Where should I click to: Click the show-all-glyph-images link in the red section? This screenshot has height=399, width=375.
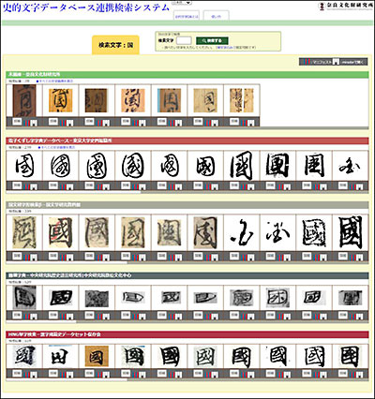click(56, 147)
